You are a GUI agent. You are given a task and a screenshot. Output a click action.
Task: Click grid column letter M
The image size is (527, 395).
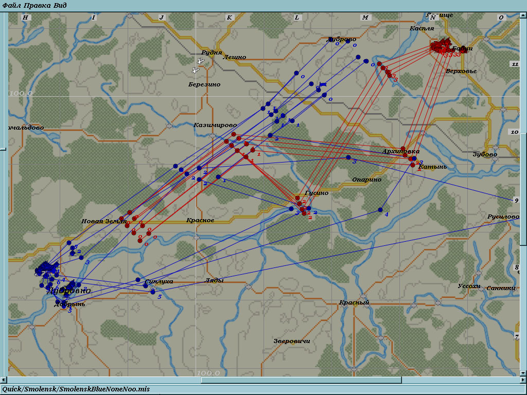click(x=365, y=17)
